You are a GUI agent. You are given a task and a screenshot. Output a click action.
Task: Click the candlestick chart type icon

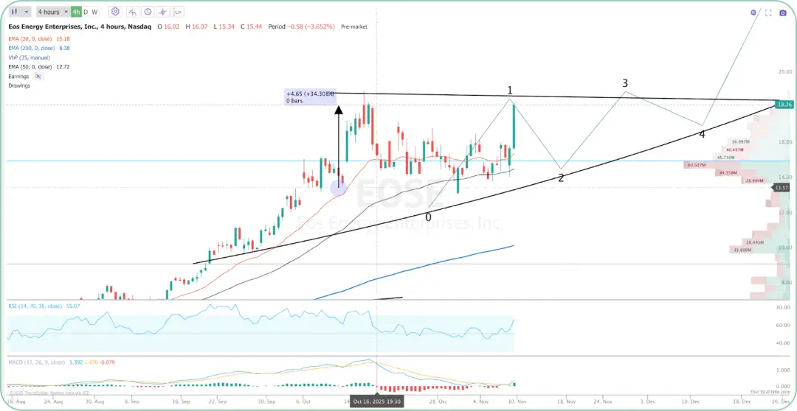pyautogui.click(x=14, y=12)
